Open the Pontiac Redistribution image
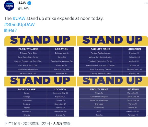 (112, 56)
